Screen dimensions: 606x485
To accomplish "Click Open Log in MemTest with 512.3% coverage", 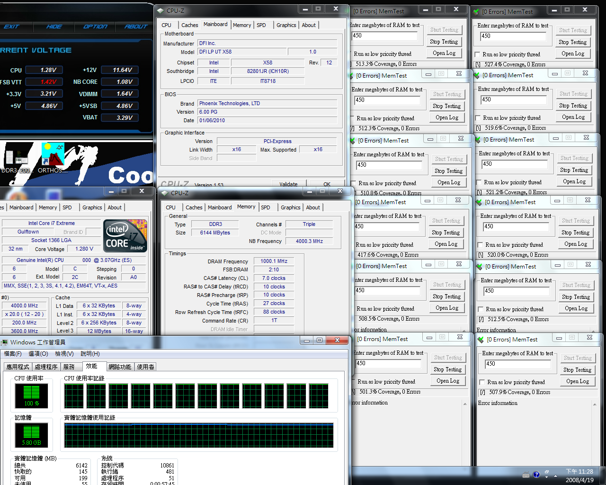I will point(447,117).
